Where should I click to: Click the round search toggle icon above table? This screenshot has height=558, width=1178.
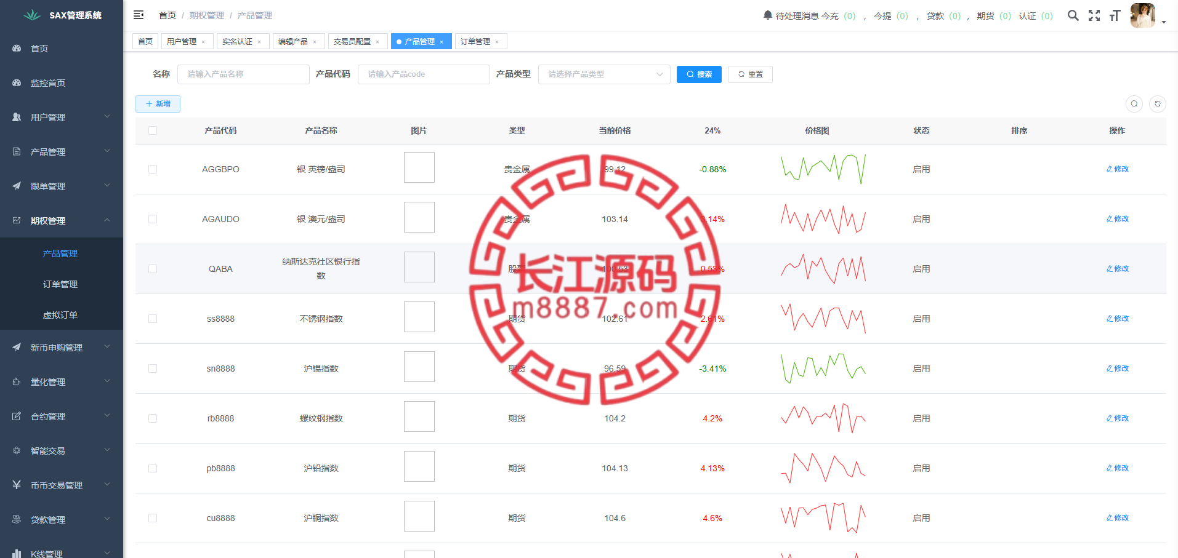(x=1134, y=104)
